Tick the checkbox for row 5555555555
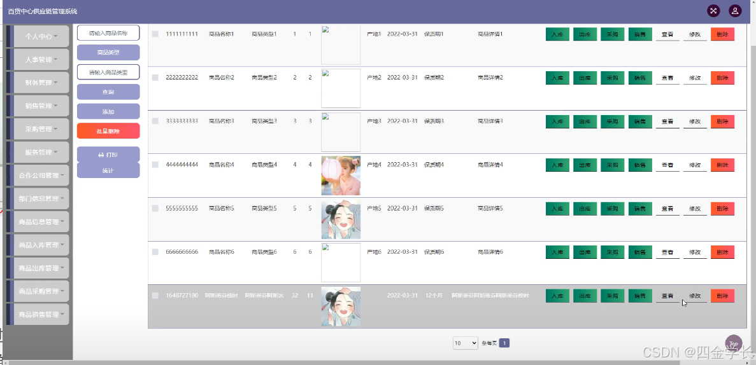756x365 pixels. tap(155, 209)
